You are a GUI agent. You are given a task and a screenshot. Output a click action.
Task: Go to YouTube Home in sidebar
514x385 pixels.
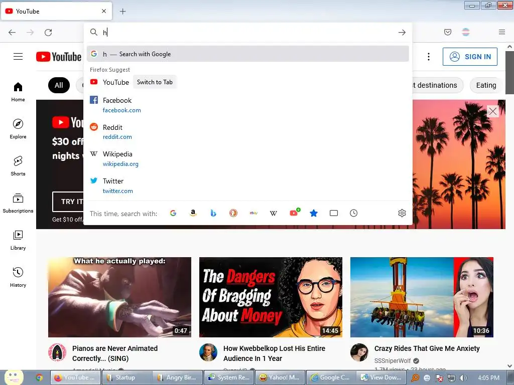(18, 92)
